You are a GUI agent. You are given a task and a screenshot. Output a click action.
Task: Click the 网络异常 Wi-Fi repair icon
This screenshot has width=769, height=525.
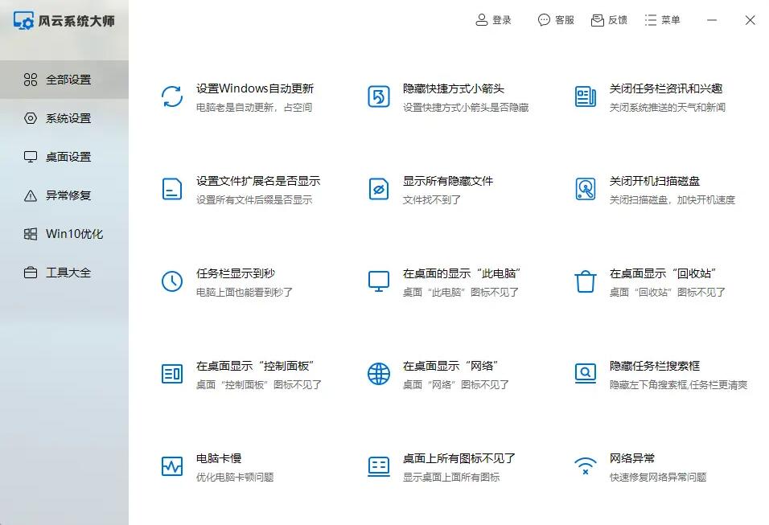coord(584,466)
